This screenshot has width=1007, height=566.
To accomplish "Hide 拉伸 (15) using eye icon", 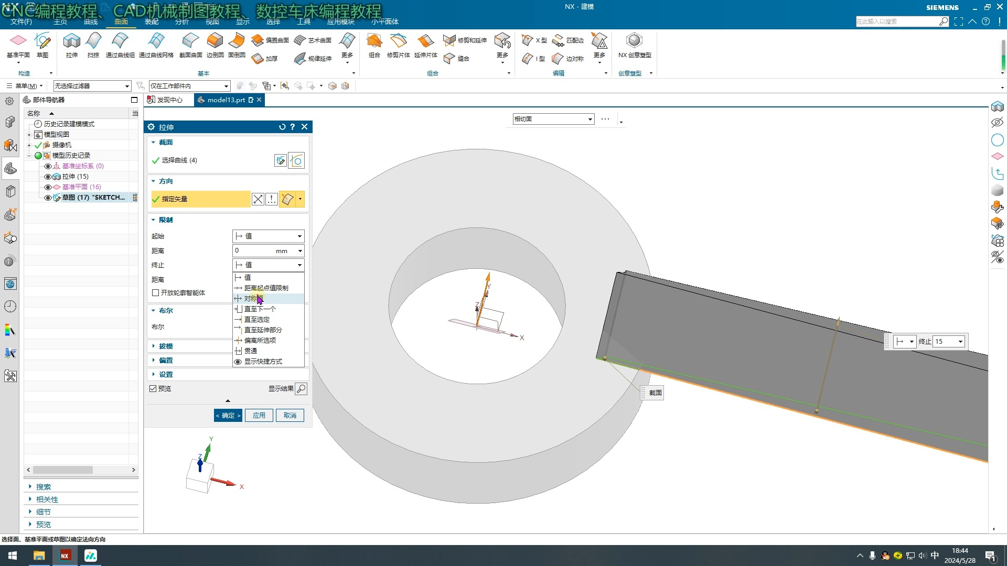I will tap(48, 177).
